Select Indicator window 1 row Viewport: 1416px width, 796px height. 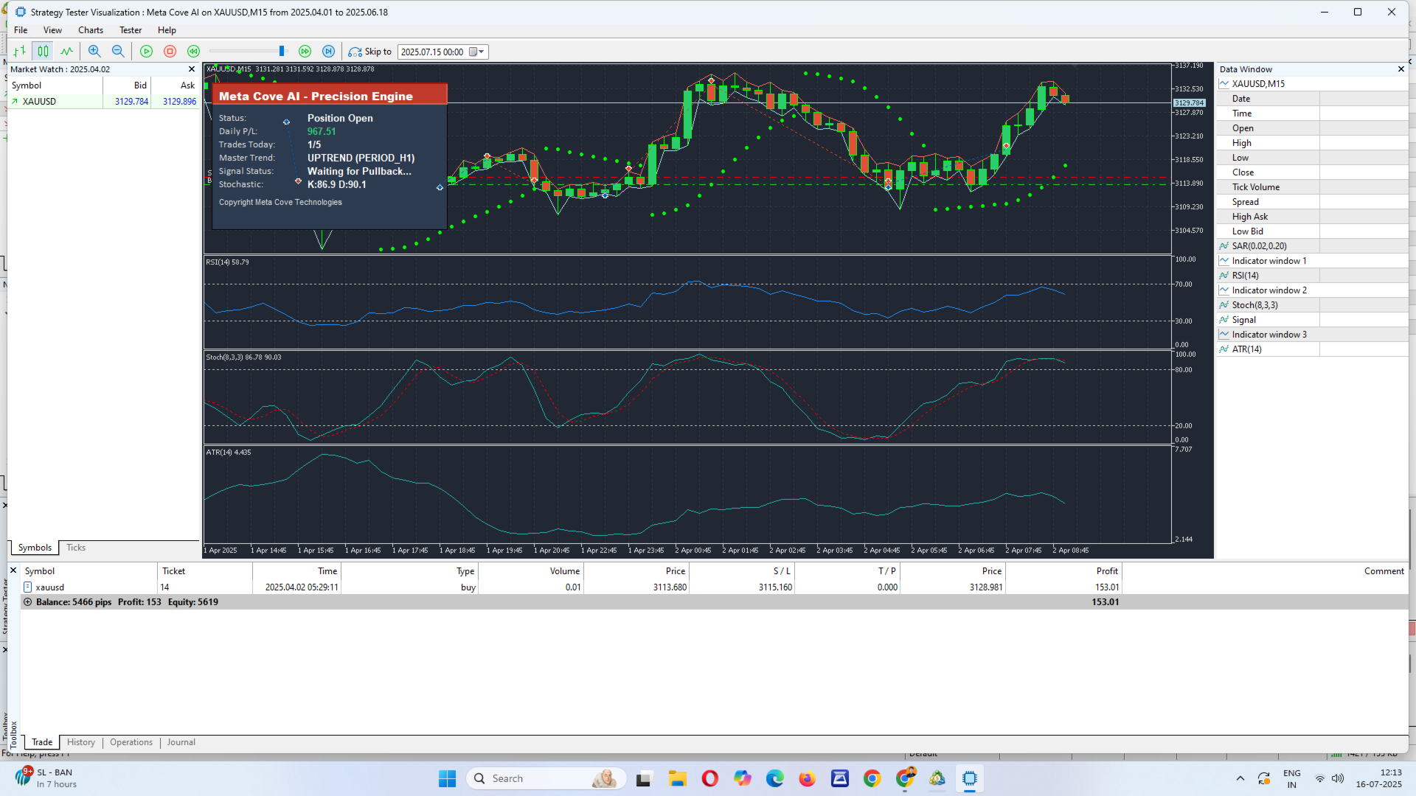point(1312,261)
